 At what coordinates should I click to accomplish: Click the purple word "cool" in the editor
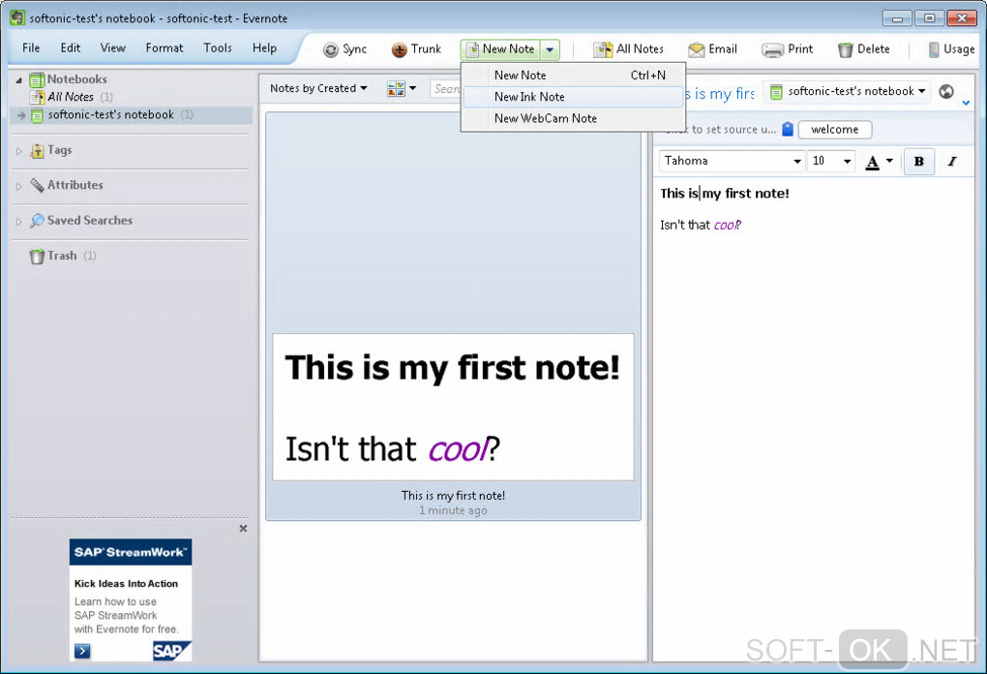[725, 225]
